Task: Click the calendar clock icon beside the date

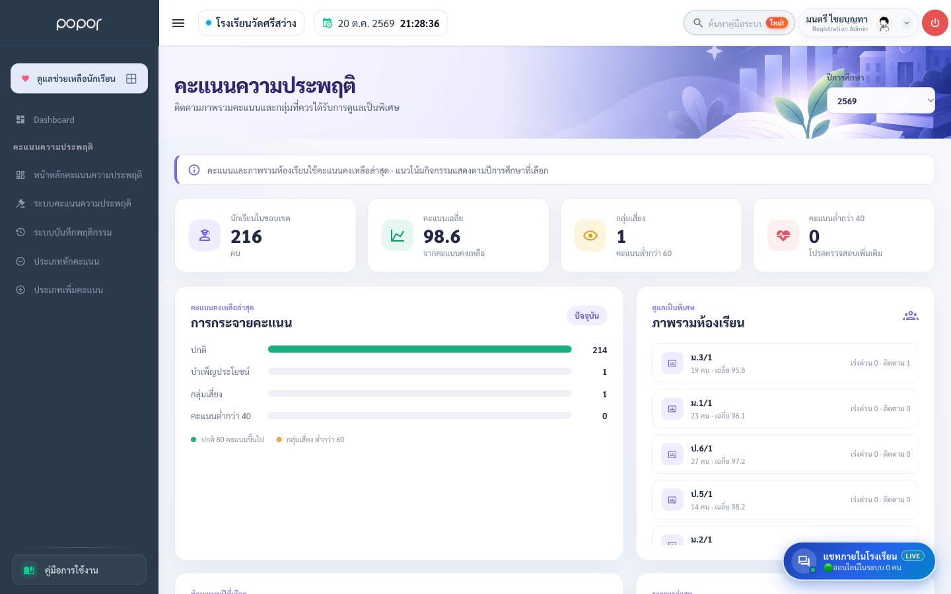Action: tap(327, 23)
